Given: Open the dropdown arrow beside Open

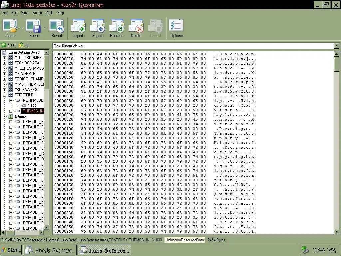Looking at the screenshot, I should coord(22,28).
